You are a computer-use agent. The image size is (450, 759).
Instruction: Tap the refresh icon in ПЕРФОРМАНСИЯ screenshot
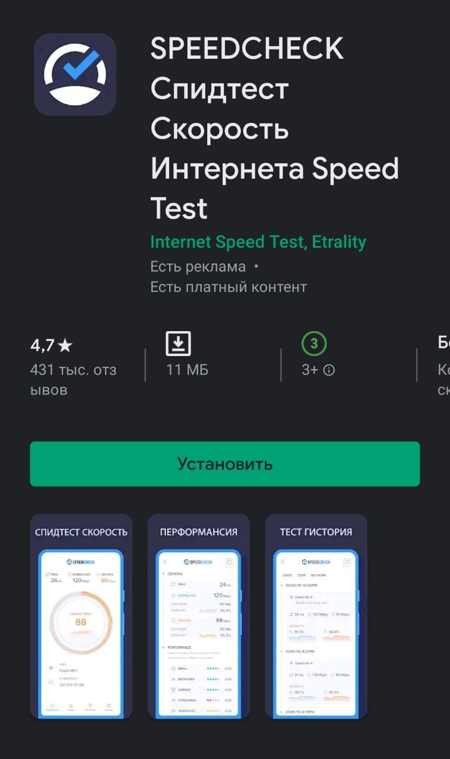click(x=229, y=561)
